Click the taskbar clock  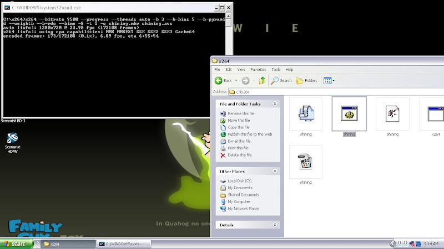point(431,244)
